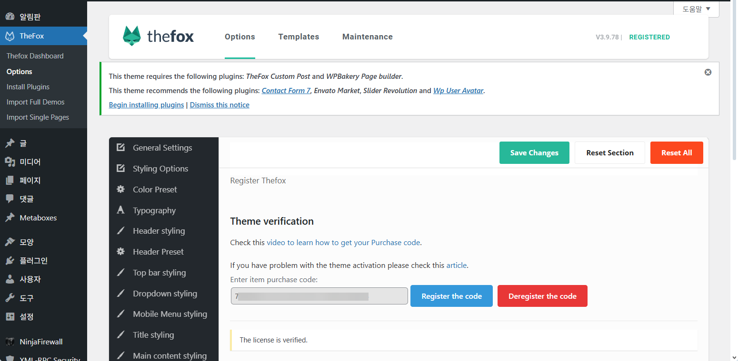This screenshot has height=361, width=738.
Task: Click the gear icon beside Color Preset
Action: [121, 189]
